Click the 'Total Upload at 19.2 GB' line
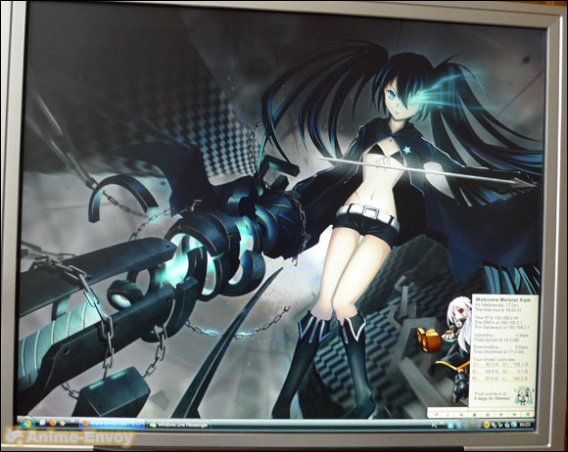Image resolution: width=568 pixels, height=452 pixels. (x=497, y=339)
